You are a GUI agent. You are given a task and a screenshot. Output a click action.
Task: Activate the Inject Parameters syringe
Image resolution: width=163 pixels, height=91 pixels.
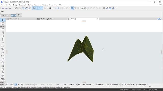click(29, 8)
